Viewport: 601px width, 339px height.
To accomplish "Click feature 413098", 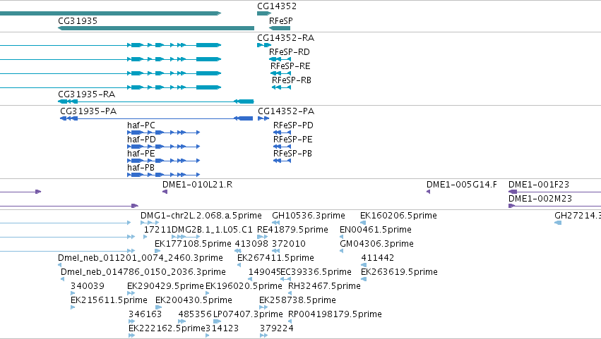I will coord(238,251).
